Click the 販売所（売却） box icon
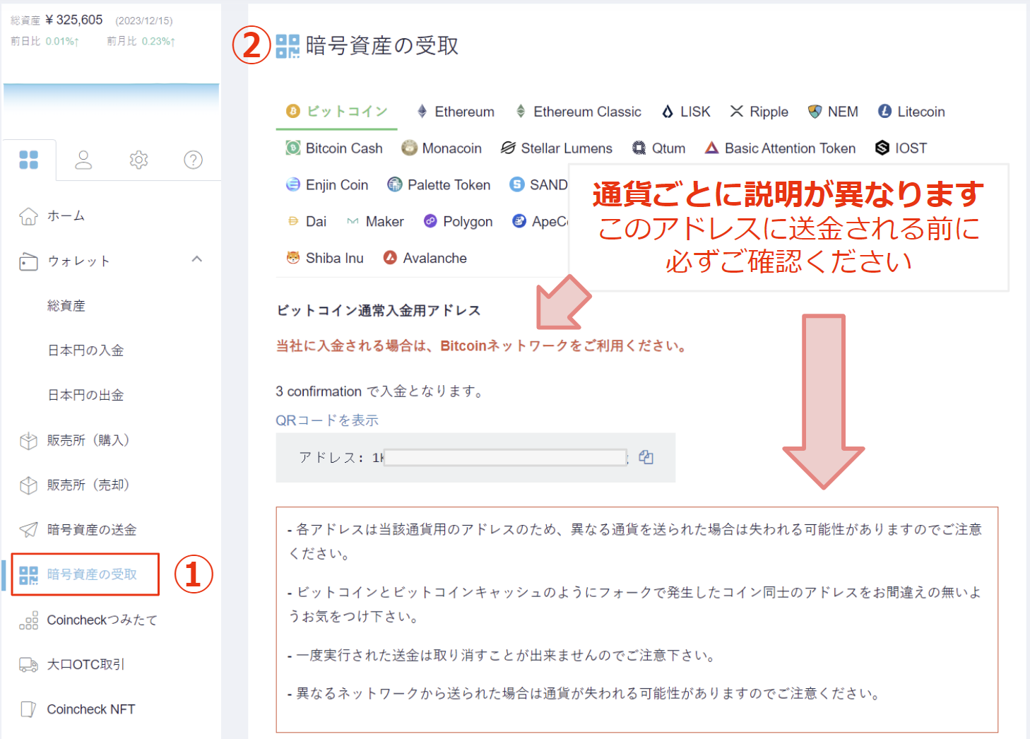Screen dimensions: 1030x739 click(28, 485)
